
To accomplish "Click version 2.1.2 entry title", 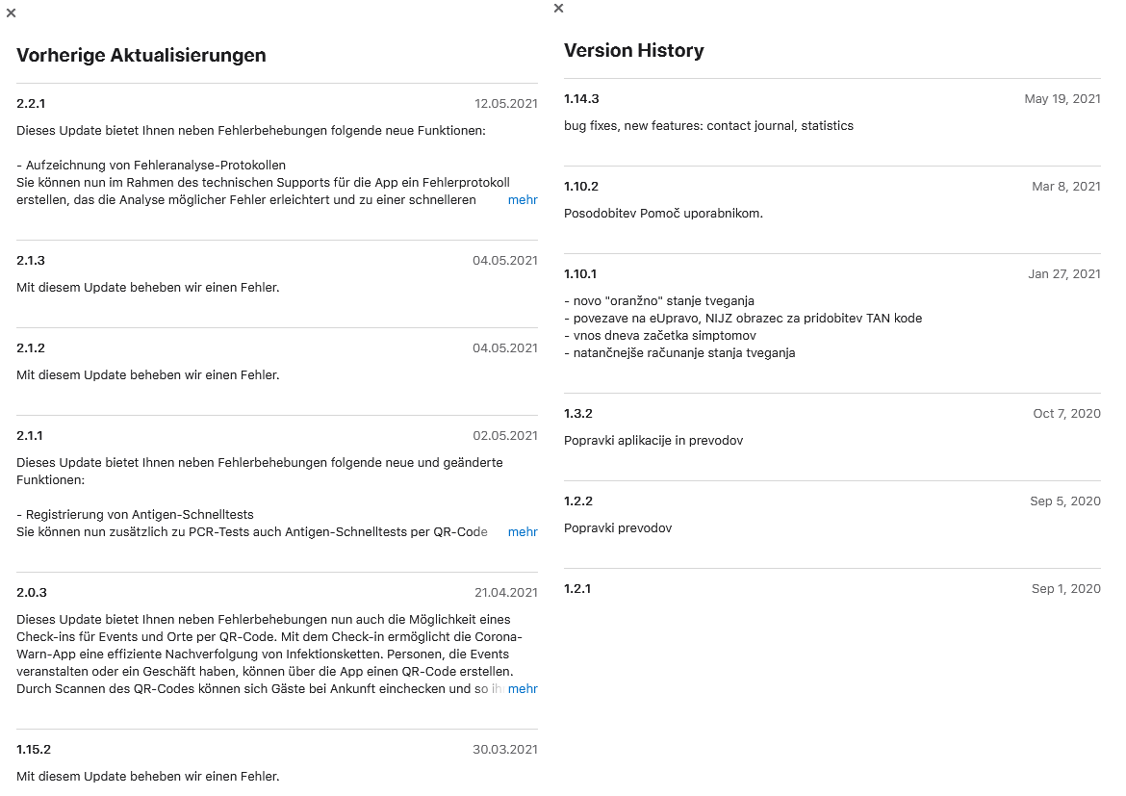I will click(31, 348).
